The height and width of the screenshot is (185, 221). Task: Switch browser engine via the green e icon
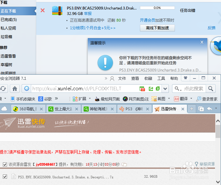[x=158, y=89]
